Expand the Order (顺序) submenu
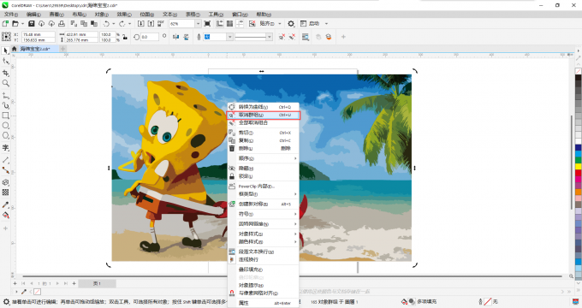The image size is (582, 308). [x=264, y=158]
